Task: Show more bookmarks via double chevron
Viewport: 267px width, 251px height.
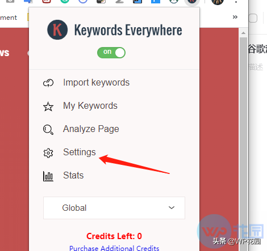Action: click(235, 17)
